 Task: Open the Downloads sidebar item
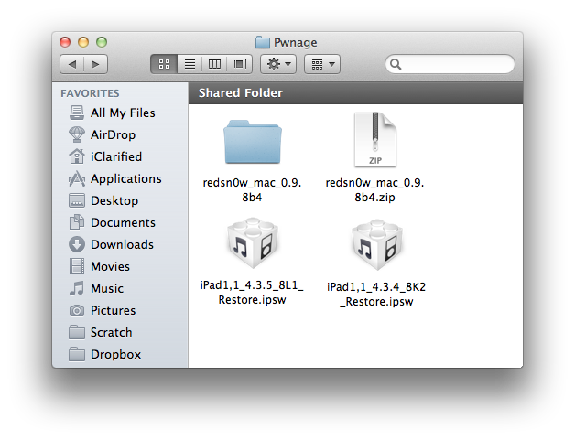click(x=121, y=244)
